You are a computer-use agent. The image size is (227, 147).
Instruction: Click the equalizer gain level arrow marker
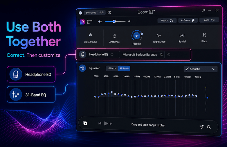207,98
